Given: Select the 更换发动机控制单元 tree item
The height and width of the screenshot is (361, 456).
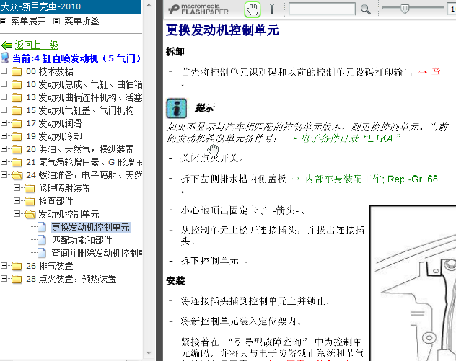Looking at the screenshot, I should (90, 228).
